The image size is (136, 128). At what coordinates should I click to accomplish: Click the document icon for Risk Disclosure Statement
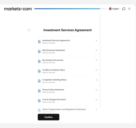[x=39, y=51]
